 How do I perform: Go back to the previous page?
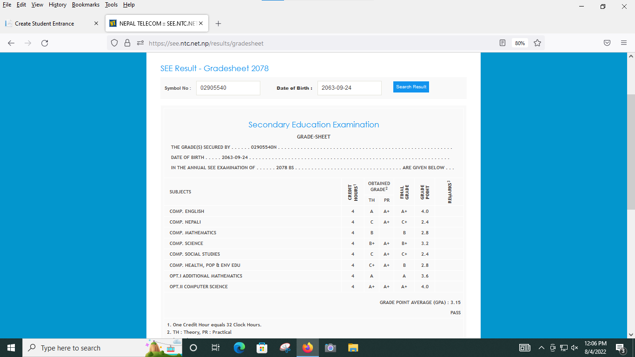click(x=11, y=43)
